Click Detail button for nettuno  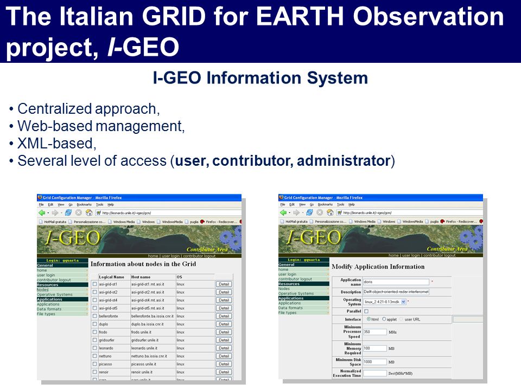click(x=224, y=356)
